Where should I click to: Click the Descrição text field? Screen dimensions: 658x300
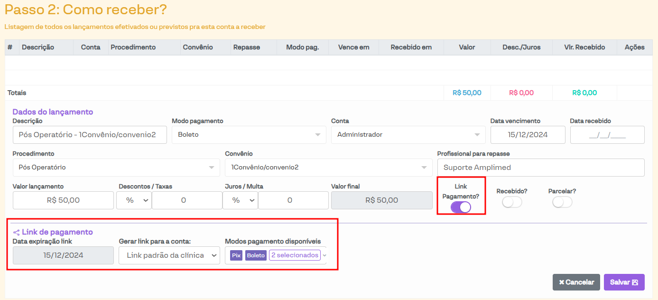[90, 135]
